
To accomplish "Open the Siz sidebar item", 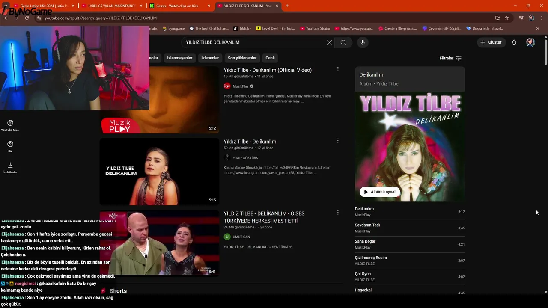I will pyautogui.click(x=10, y=147).
